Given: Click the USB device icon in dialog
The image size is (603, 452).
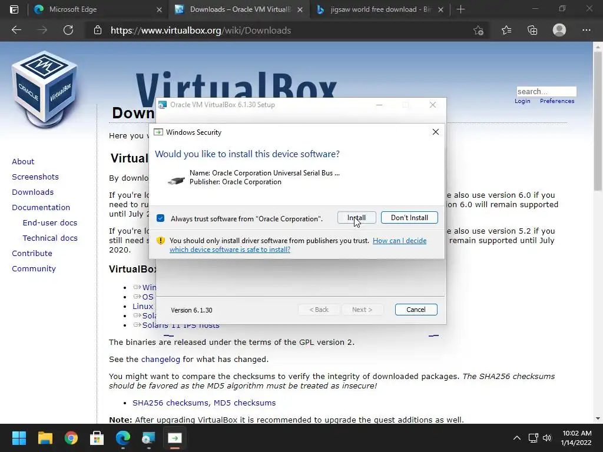Looking at the screenshot, I should tap(176, 180).
